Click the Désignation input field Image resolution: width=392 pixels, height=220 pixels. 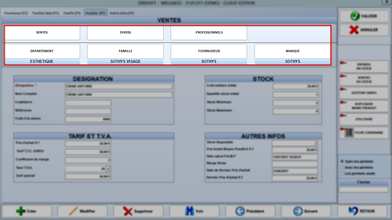pyautogui.click(x=119, y=87)
